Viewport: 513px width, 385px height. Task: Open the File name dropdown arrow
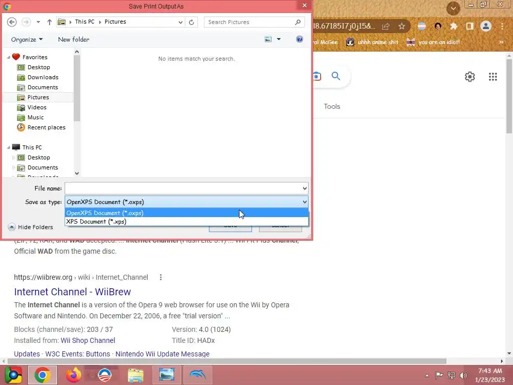coord(305,188)
